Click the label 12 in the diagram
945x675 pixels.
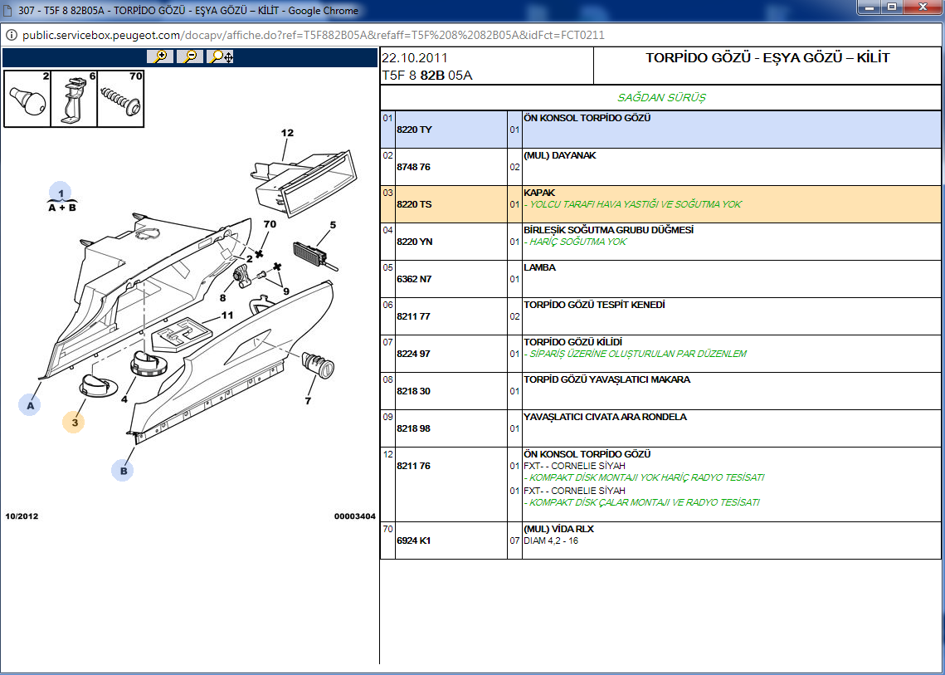point(287,133)
